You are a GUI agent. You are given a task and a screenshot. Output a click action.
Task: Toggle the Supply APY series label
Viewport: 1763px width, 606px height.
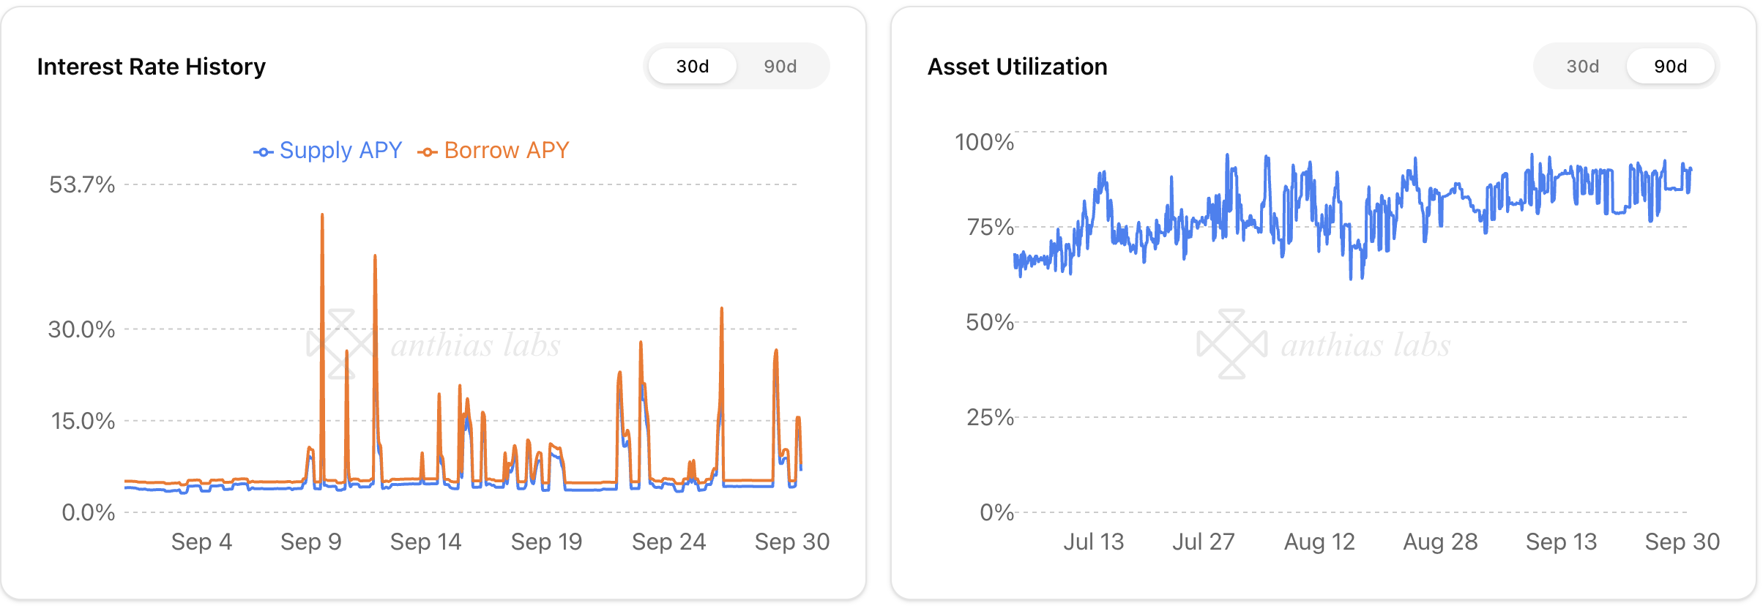click(x=340, y=150)
